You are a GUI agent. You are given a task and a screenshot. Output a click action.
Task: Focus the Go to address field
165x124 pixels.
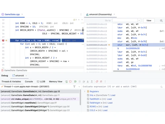point(125,21)
